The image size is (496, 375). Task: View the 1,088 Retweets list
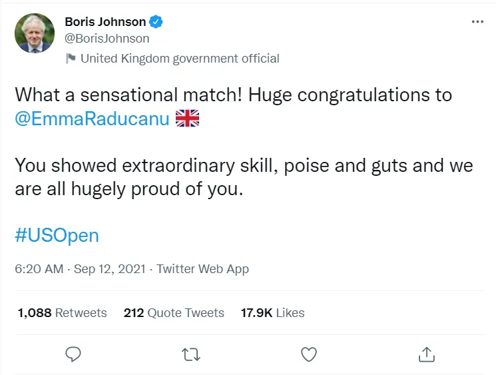(62, 312)
